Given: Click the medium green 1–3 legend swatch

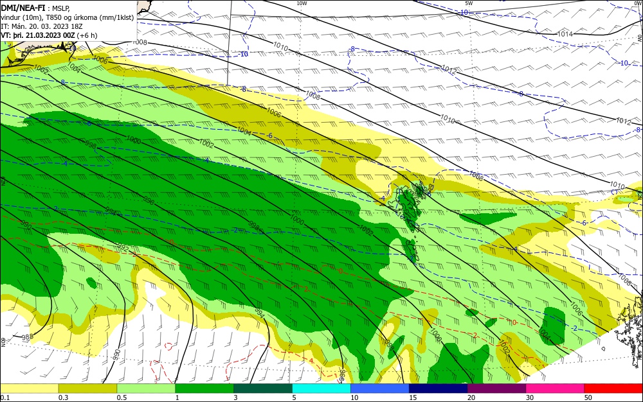Looking at the screenshot, I should tap(204, 389).
